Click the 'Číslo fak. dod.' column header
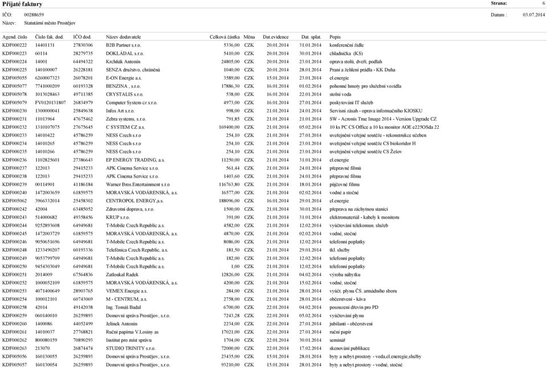547x368 pixels. pyautogui.click(x=50, y=37)
